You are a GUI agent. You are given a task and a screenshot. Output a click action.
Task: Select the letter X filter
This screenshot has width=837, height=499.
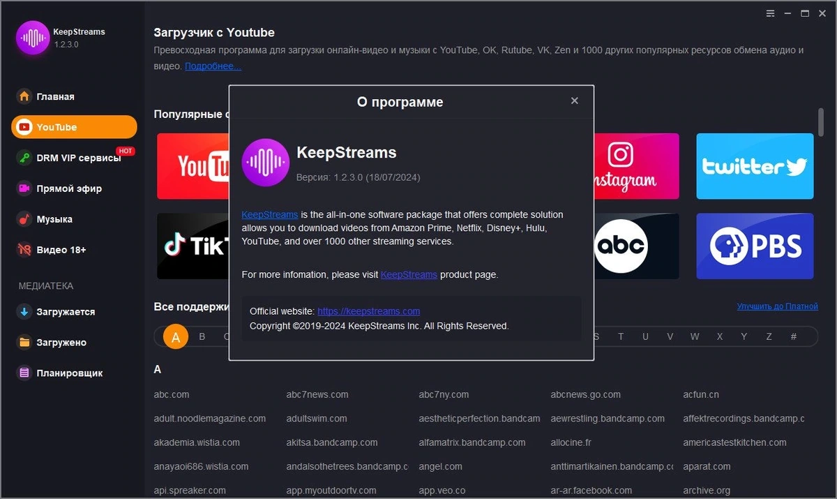(x=720, y=337)
